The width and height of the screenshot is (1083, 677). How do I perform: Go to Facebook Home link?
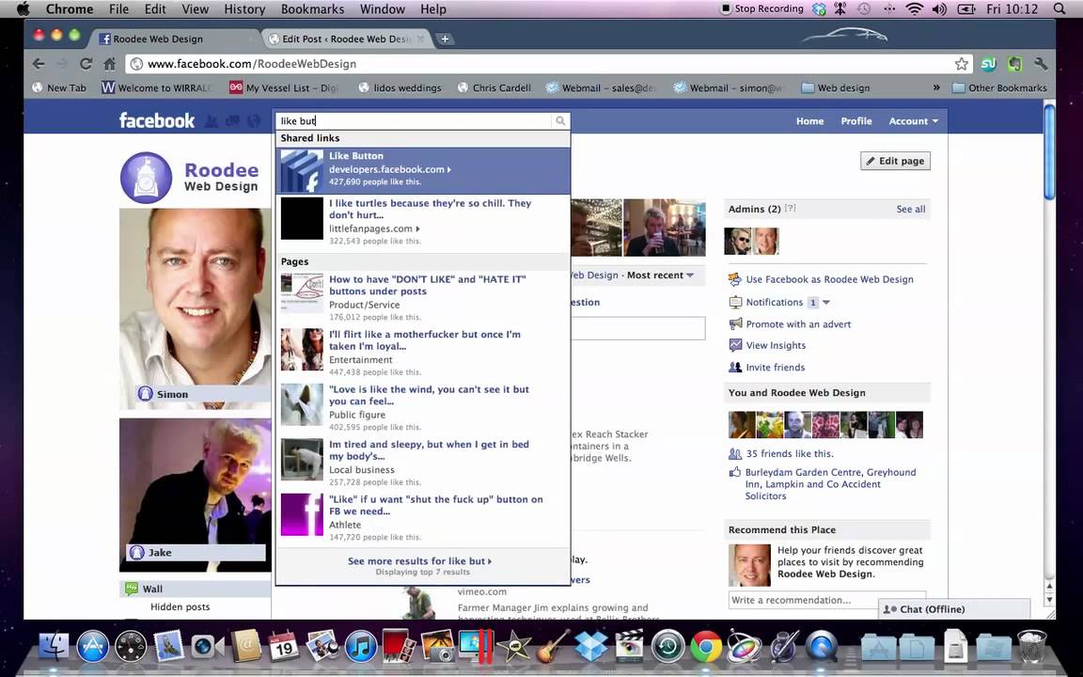[809, 121]
